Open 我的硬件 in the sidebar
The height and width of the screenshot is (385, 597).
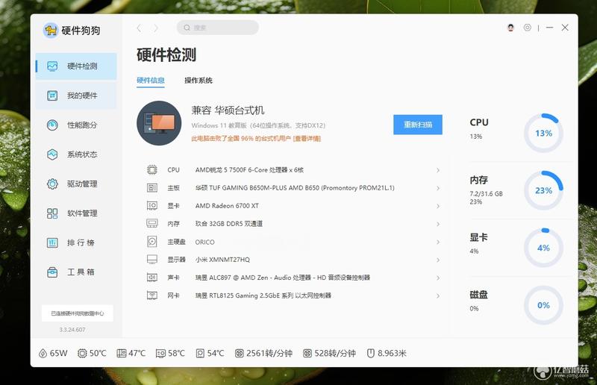click(76, 96)
